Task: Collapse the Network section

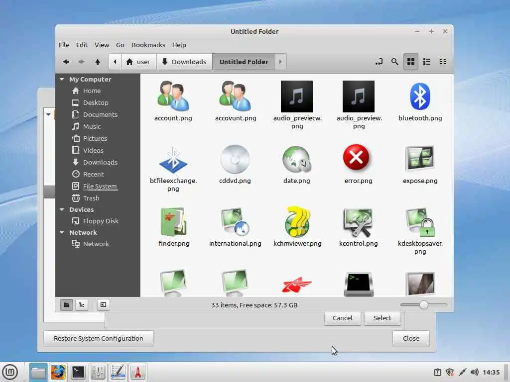Action: pos(62,233)
